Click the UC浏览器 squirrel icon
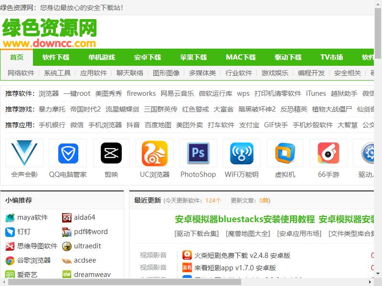The width and height of the screenshot is (382, 286). [x=155, y=153]
